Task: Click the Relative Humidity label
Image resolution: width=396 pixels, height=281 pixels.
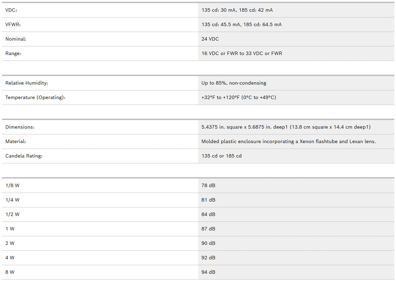Action: [26, 83]
